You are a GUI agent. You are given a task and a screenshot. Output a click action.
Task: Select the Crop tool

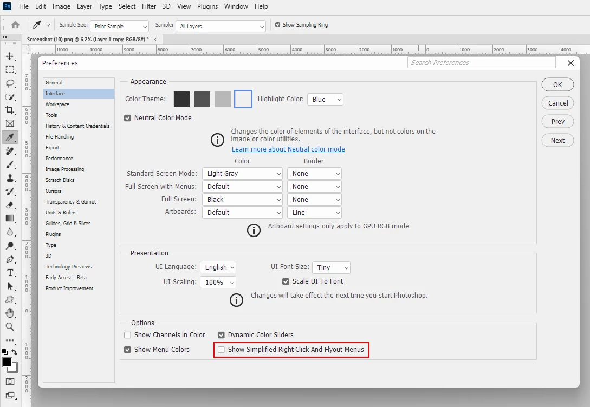[10, 110]
